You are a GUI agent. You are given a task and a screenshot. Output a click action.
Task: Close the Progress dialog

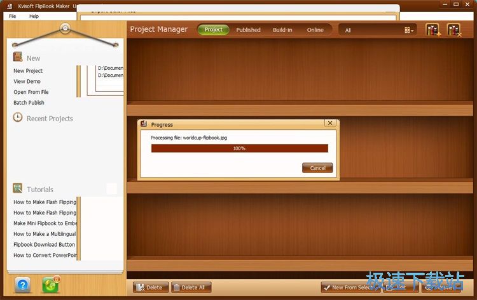click(330, 123)
